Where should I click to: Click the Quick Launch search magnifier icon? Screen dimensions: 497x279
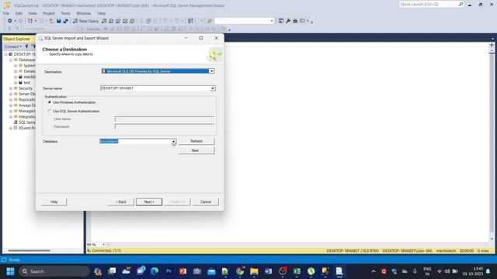461,4
